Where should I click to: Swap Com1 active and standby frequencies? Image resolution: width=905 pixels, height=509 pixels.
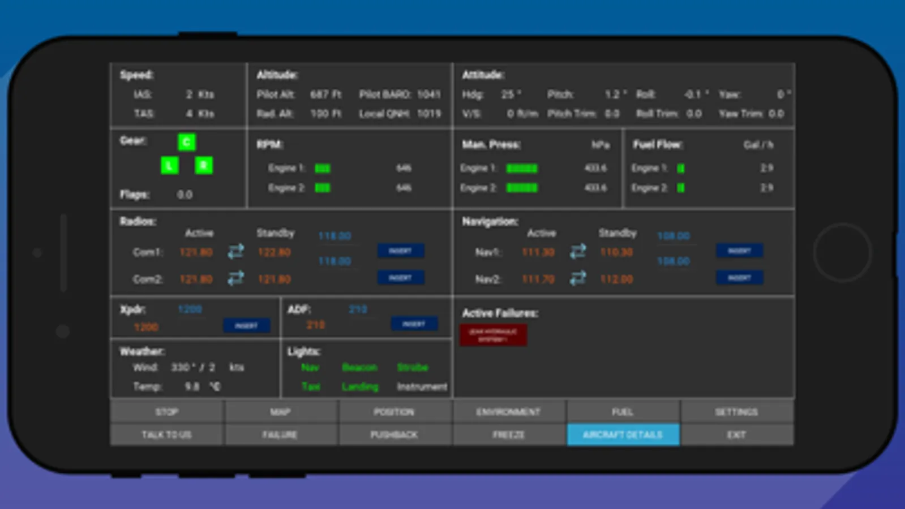tap(235, 251)
